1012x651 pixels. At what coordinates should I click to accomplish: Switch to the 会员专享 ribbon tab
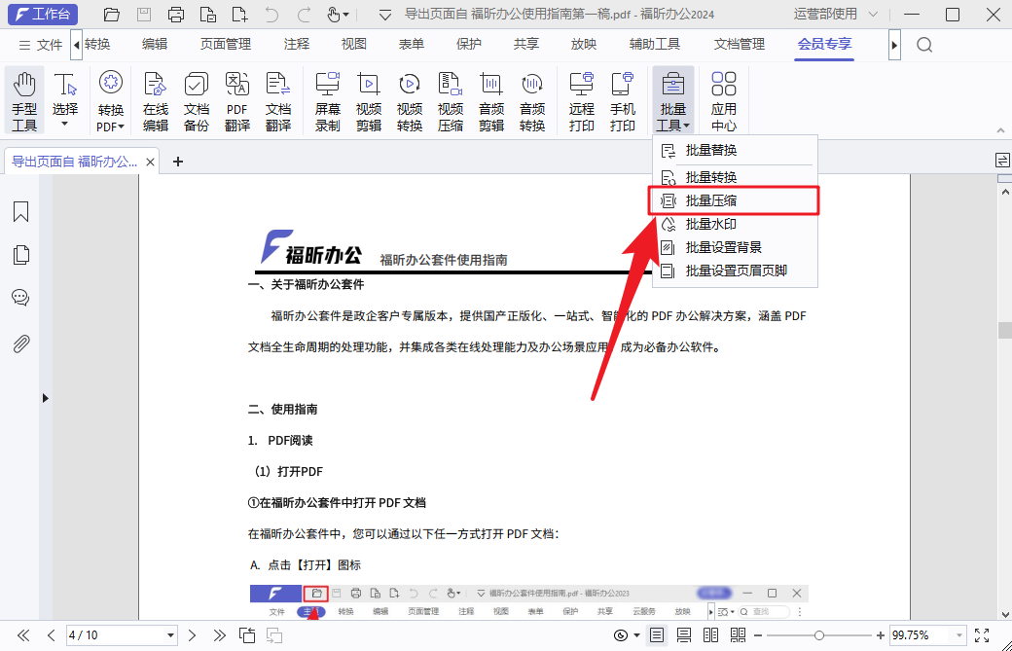824,44
